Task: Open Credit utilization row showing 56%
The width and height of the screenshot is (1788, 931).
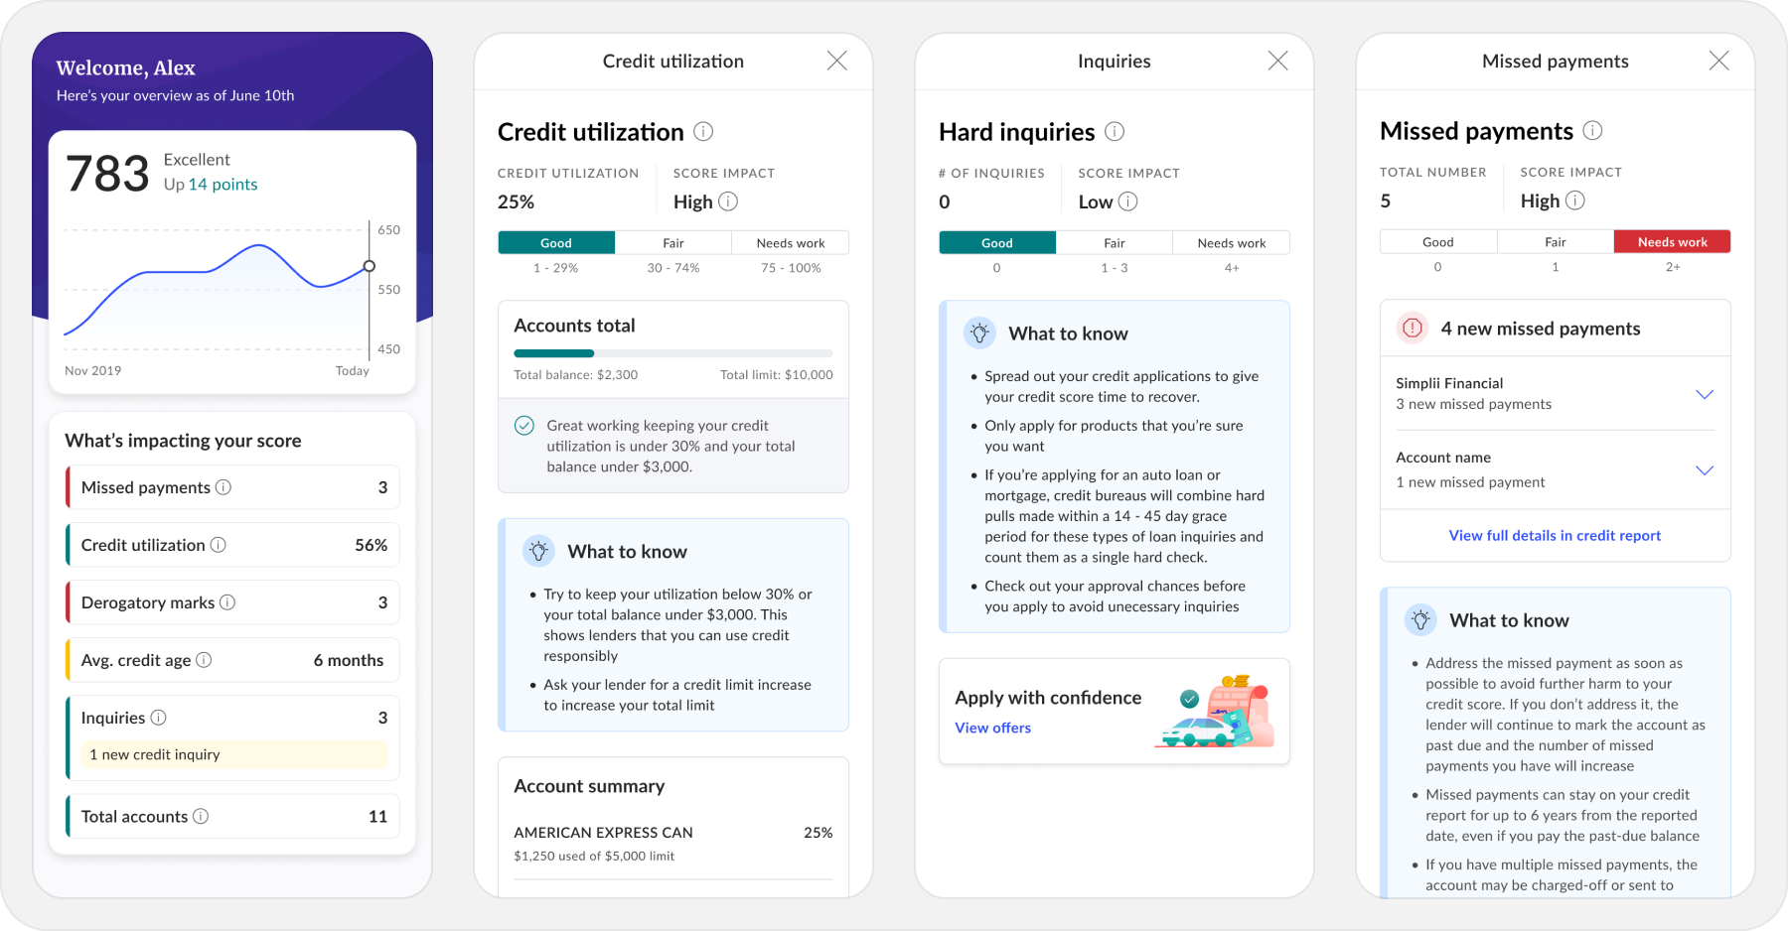Action: (x=233, y=545)
